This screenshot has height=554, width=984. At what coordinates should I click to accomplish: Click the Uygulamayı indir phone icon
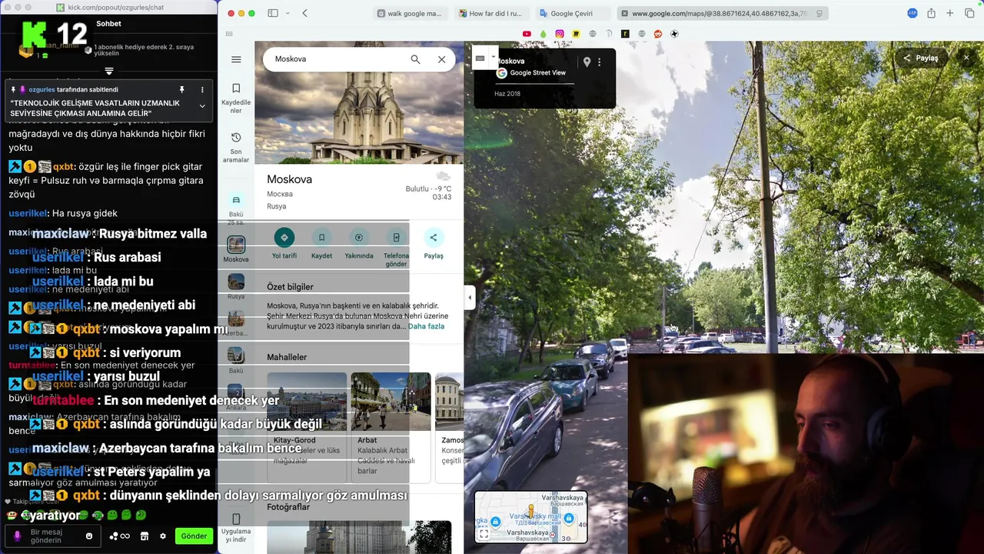[236, 519]
